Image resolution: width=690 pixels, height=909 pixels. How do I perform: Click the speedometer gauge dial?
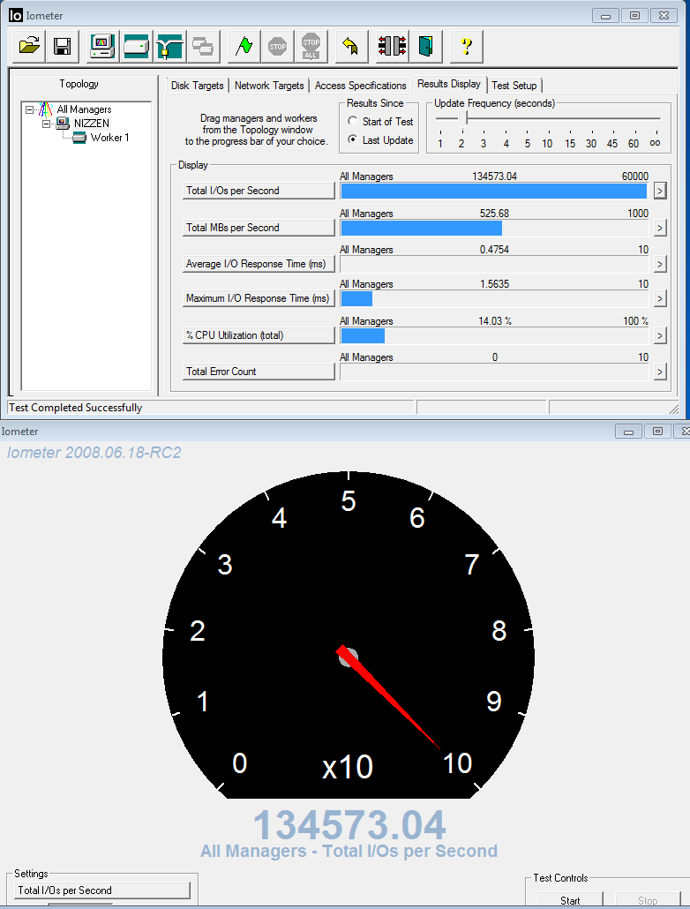[348, 635]
